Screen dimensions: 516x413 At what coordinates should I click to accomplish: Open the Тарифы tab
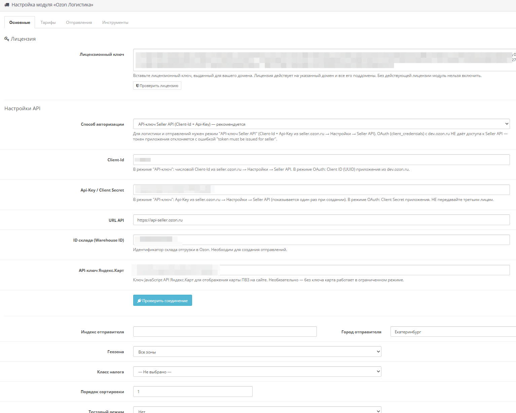coord(48,23)
